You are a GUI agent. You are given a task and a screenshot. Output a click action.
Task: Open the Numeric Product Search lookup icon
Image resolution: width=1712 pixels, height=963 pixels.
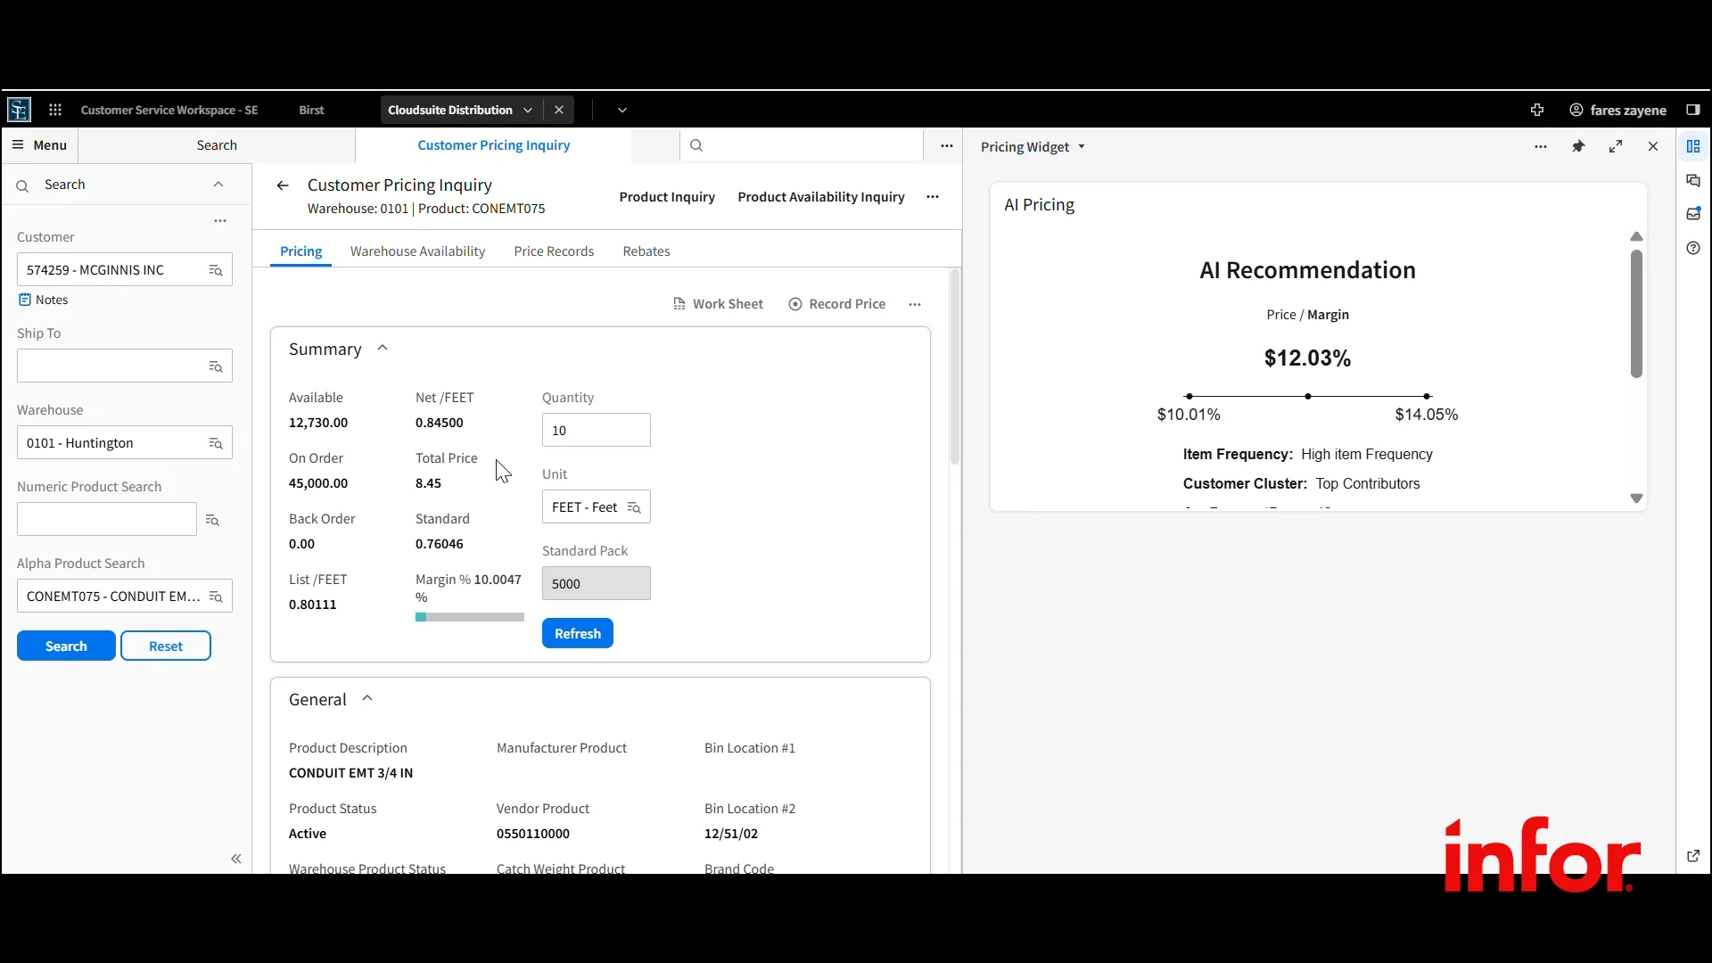pyautogui.click(x=212, y=520)
